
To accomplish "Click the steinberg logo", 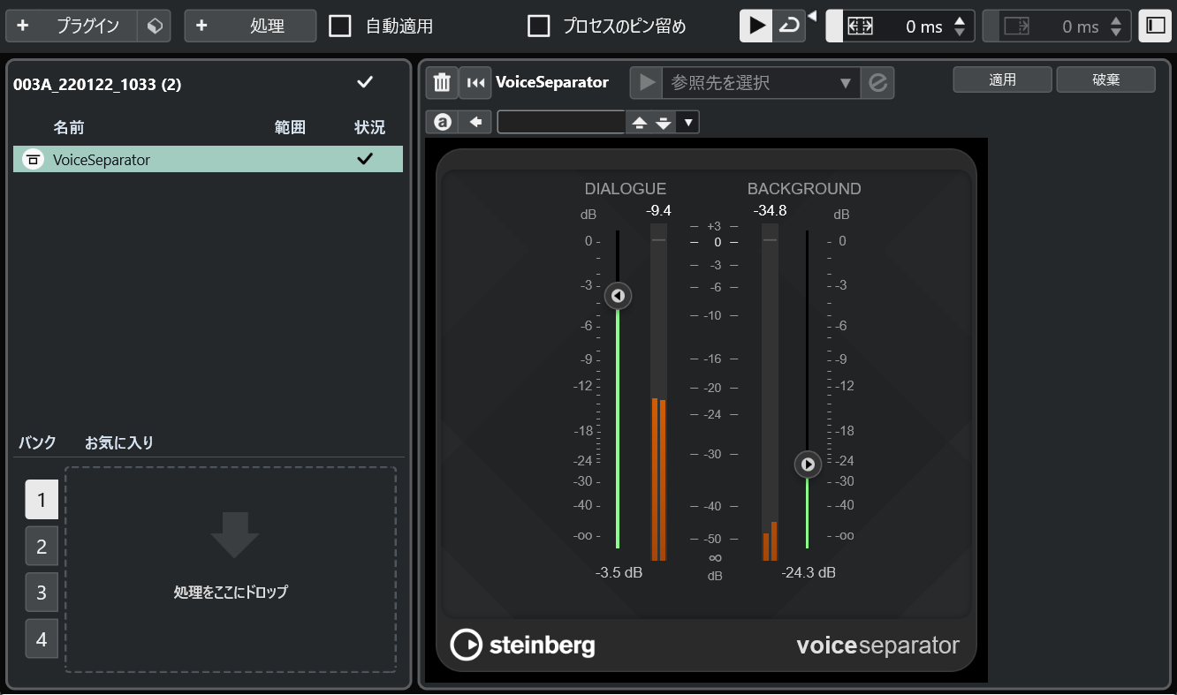I will coord(522,645).
